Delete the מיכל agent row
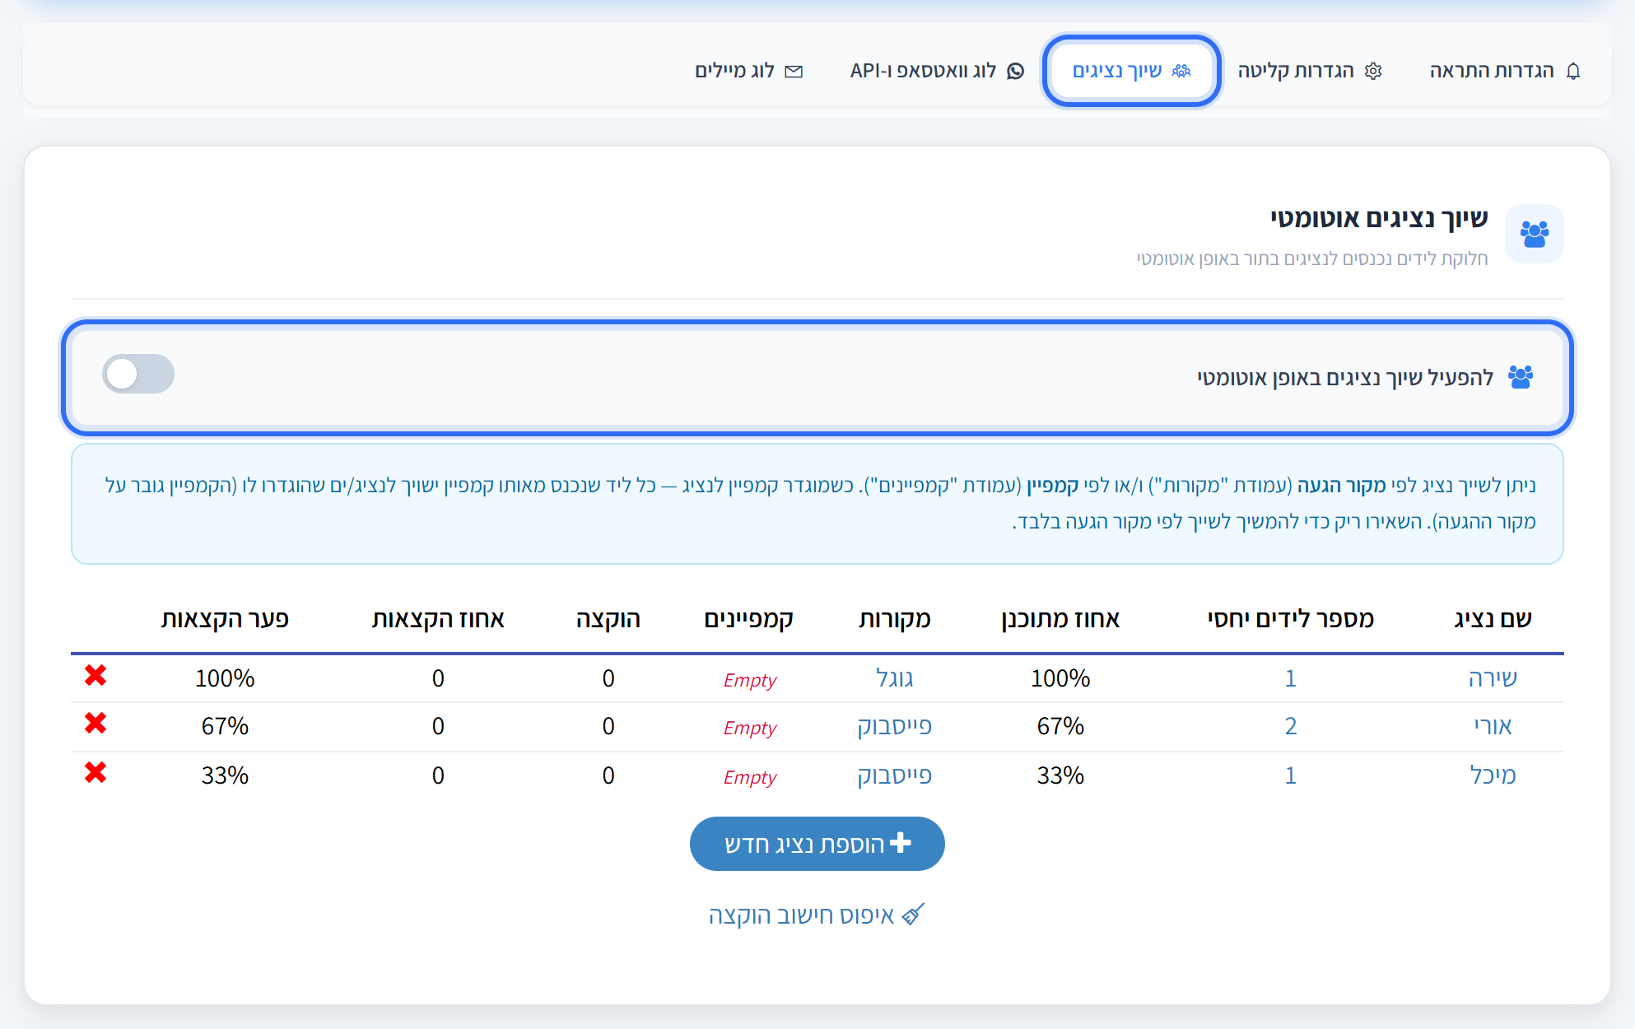The width and height of the screenshot is (1635, 1029). click(x=95, y=773)
